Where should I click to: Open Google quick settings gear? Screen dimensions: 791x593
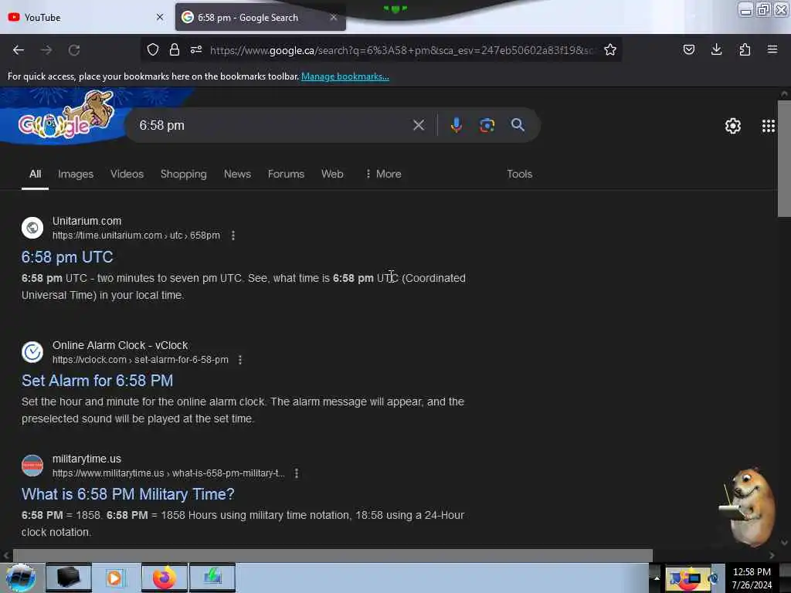733,126
